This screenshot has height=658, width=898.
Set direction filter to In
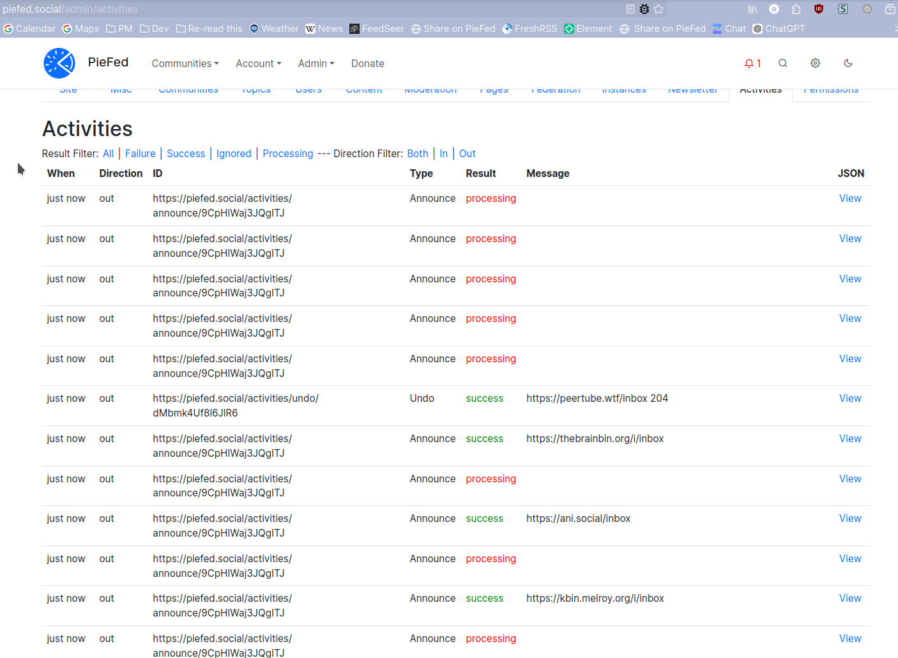click(444, 153)
